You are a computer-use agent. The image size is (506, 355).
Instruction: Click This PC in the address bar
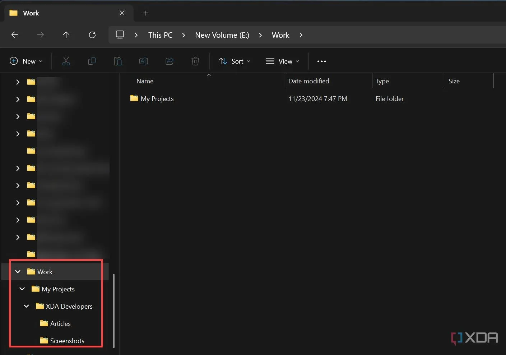161,35
